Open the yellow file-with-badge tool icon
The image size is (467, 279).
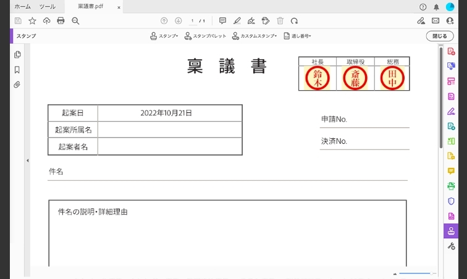(x=451, y=156)
